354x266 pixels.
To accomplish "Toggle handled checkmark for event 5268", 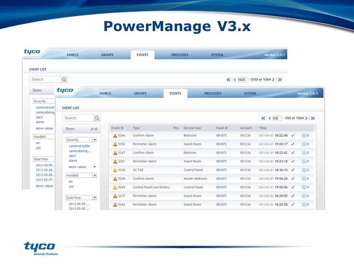I will [x=292, y=178].
